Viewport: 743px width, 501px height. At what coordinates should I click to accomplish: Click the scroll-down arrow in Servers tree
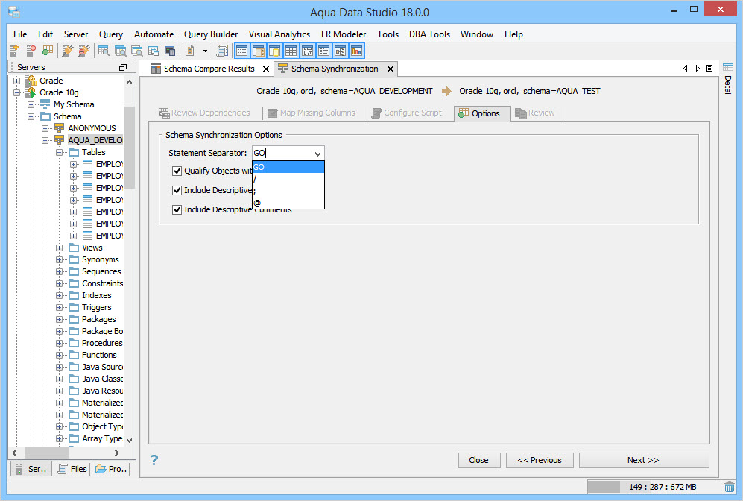pos(130,441)
